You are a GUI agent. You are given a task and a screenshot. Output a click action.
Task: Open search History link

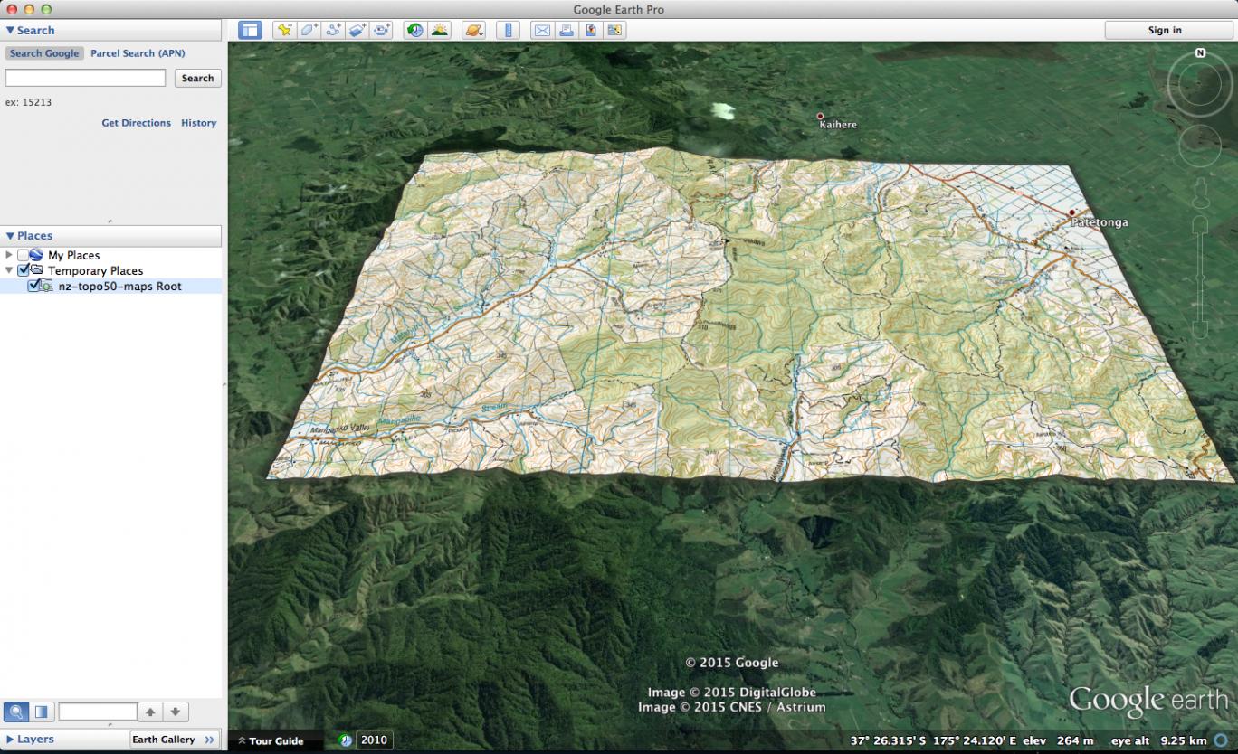click(199, 123)
